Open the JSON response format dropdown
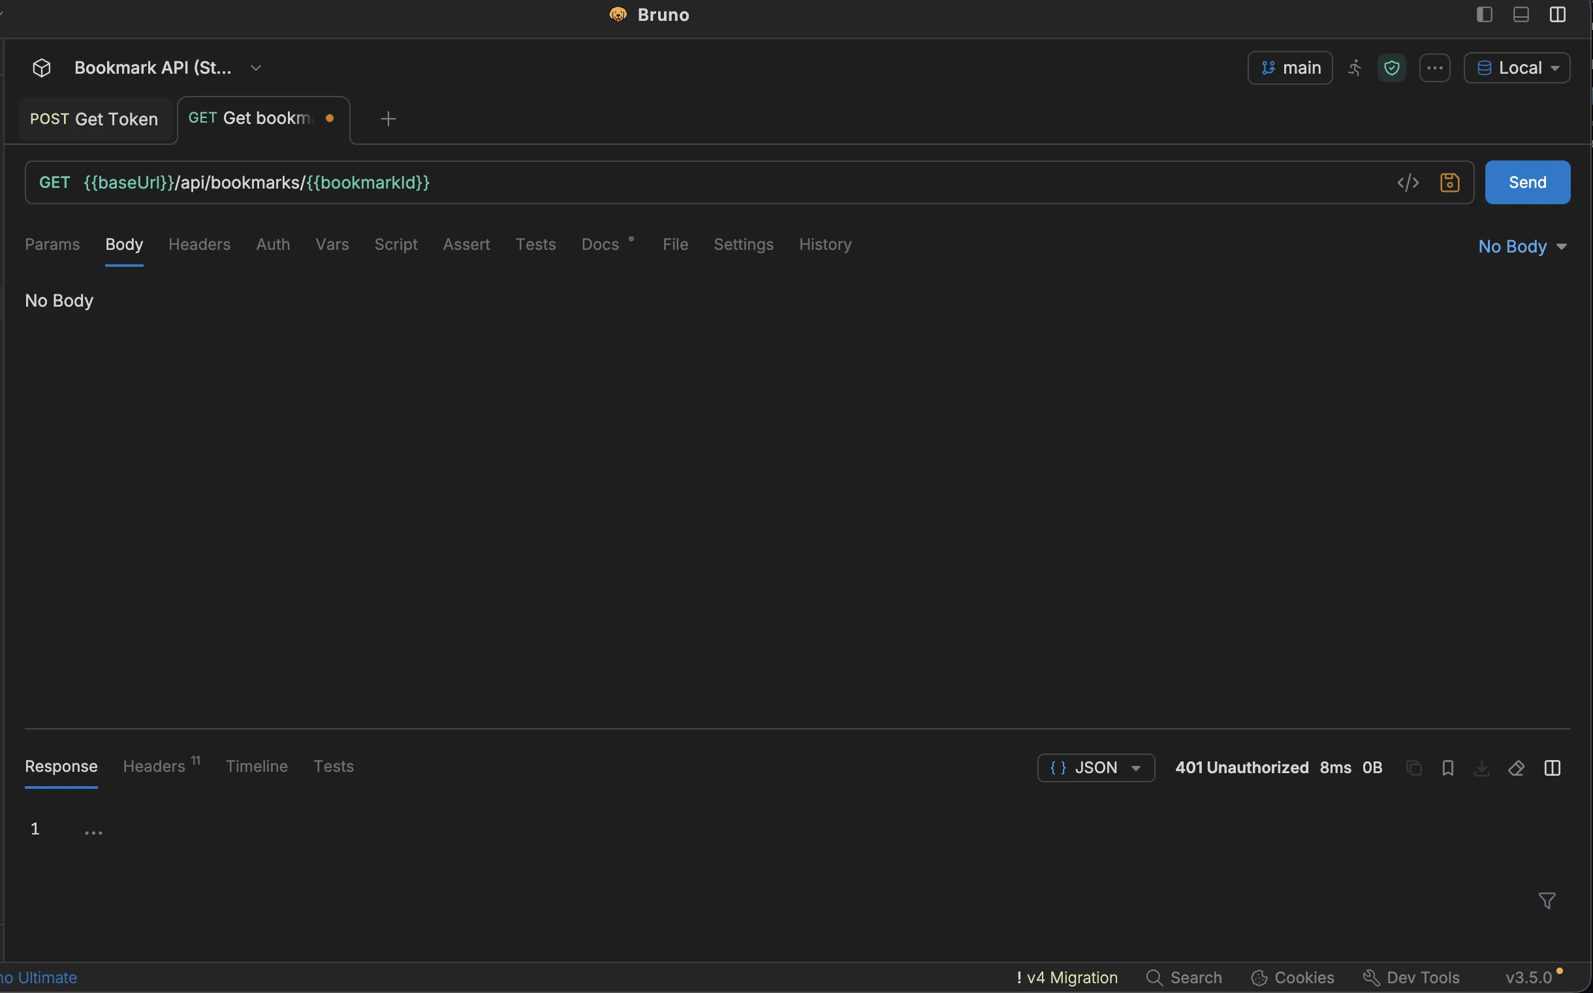Image resolution: width=1593 pixels, height=993 pixels. (1096, 768)
